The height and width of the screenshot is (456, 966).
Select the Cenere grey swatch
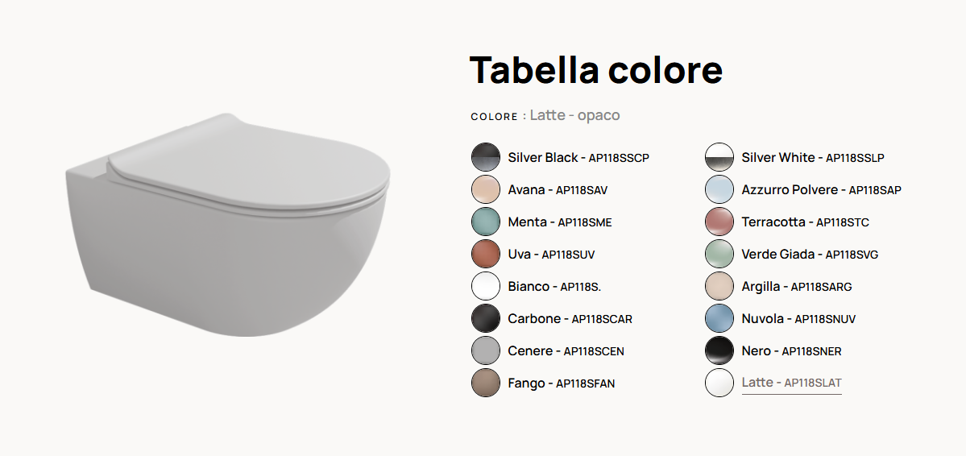486,350
